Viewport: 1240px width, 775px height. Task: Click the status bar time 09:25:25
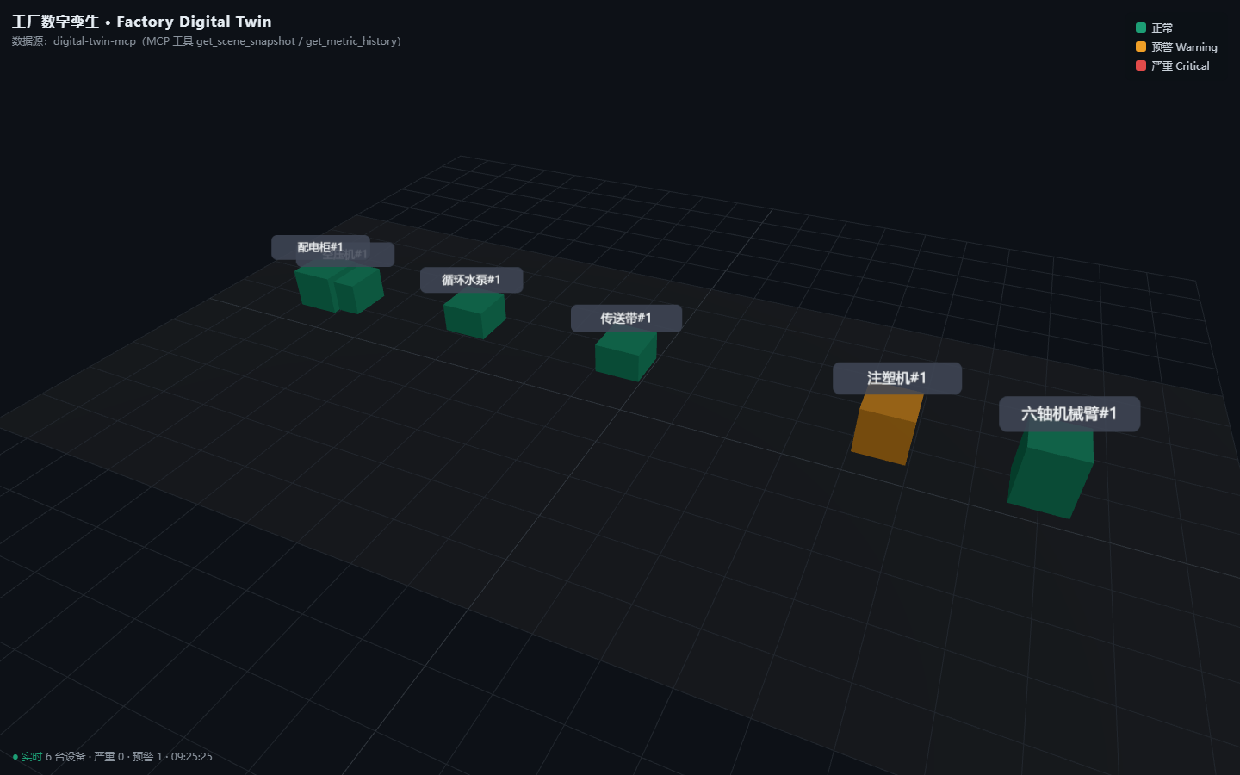[x=191, y=757]
